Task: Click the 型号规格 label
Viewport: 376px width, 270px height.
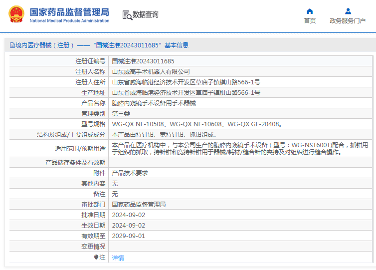Action: coord(93,124)
